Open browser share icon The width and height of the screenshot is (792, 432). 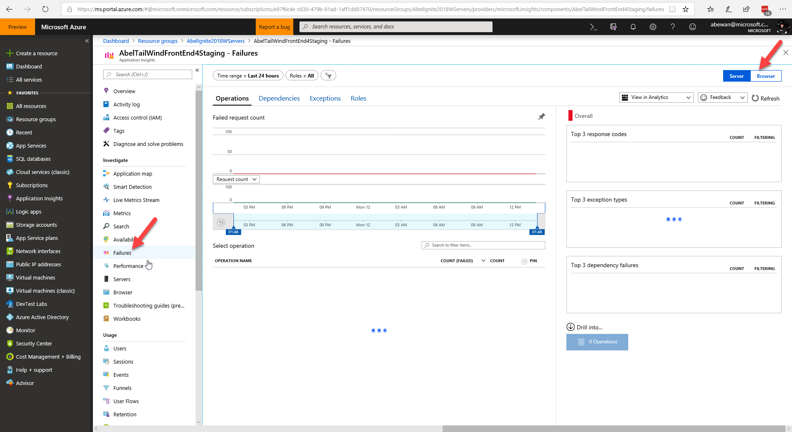(x=746, y=9)
